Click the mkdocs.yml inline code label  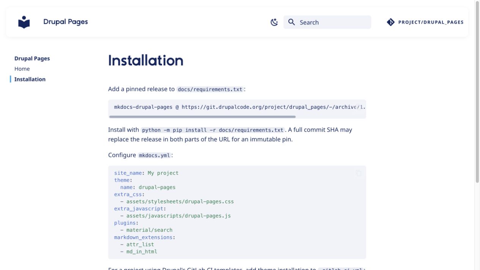(x=154, y=155)
